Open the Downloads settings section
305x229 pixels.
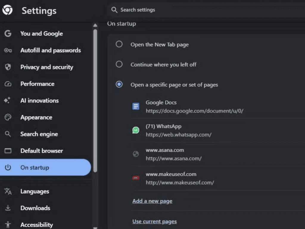tap(35, 208)
